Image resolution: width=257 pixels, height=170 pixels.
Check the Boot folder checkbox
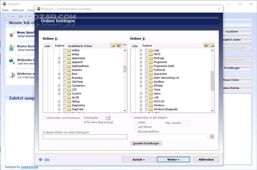65,74
